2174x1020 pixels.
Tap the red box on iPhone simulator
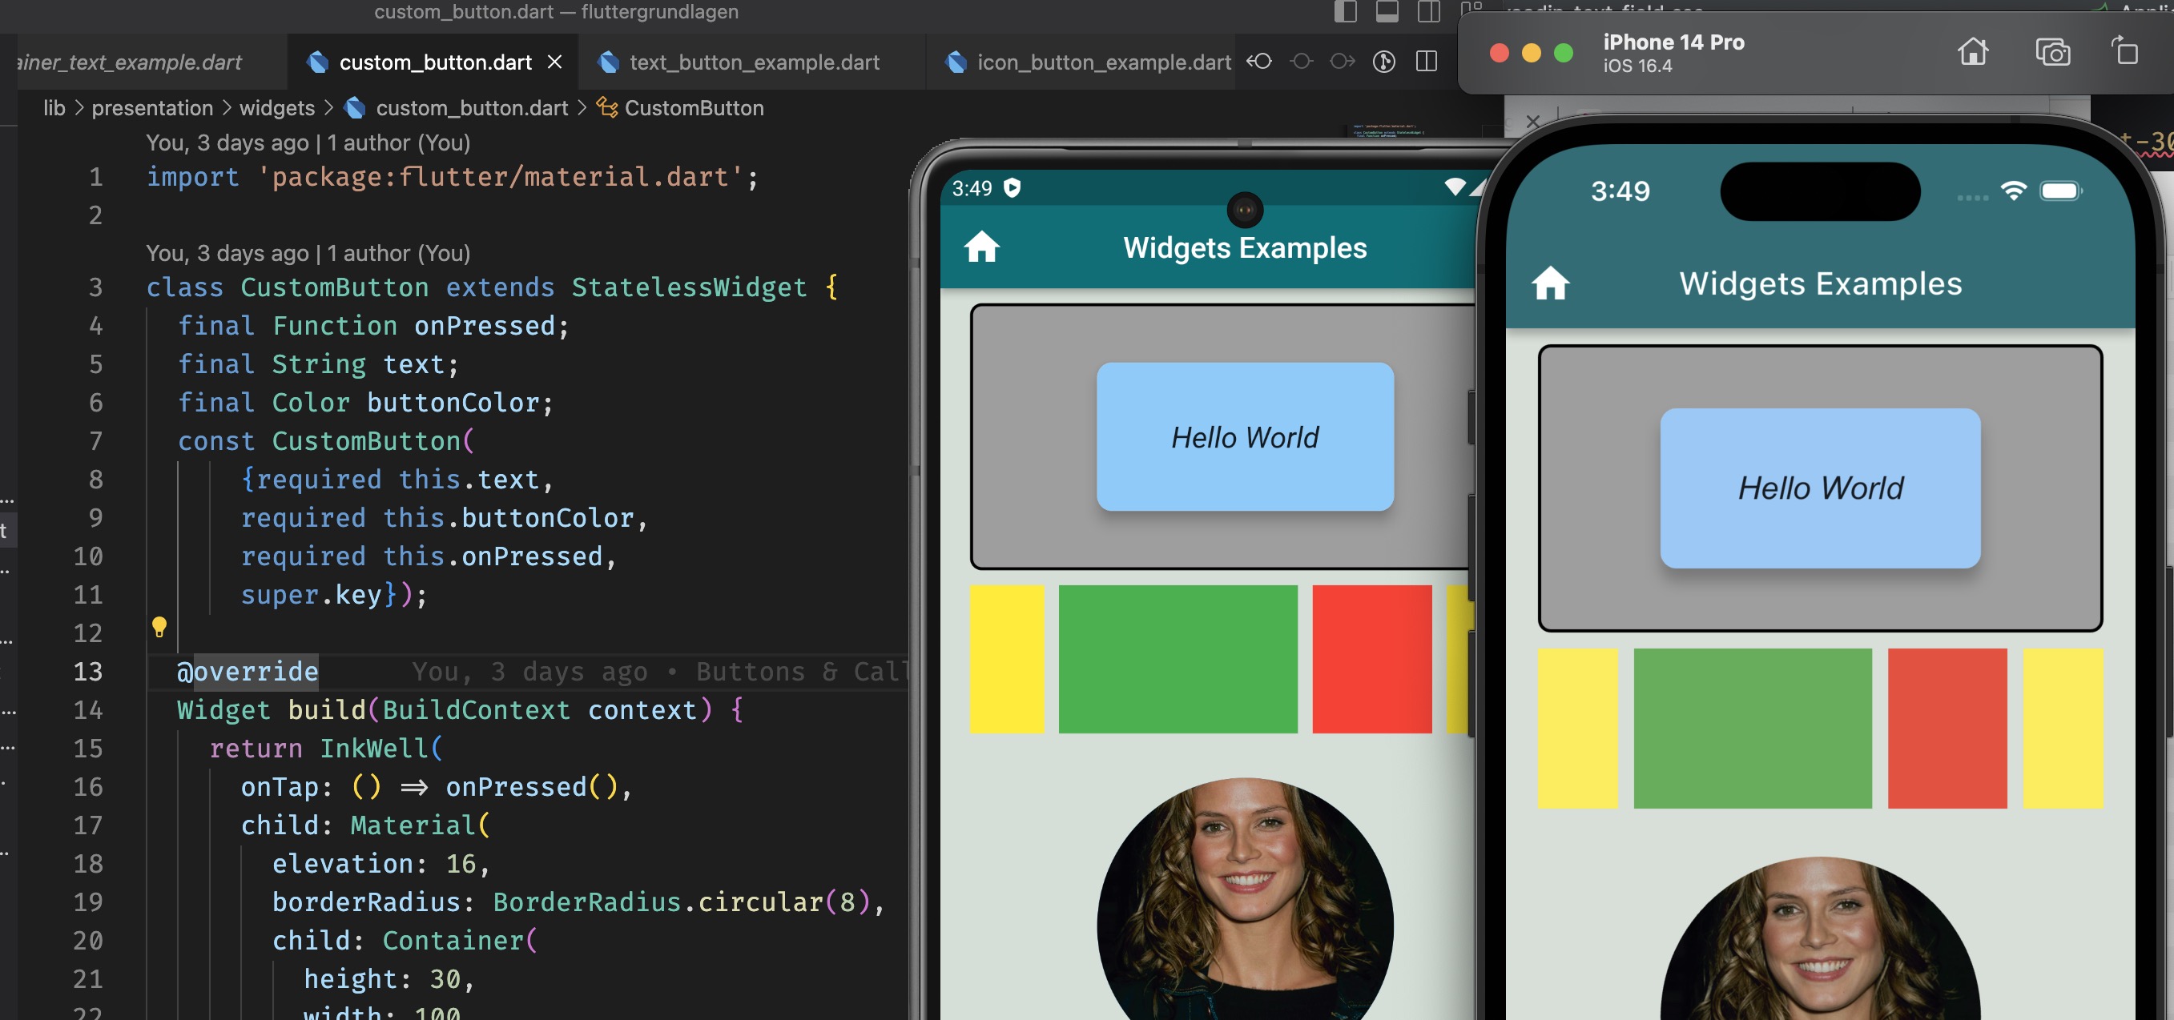1947,729
